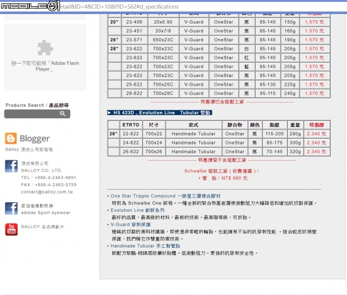347x295 pixels.
Task: Click the 190g weight cell
Action: coord(290,40)
